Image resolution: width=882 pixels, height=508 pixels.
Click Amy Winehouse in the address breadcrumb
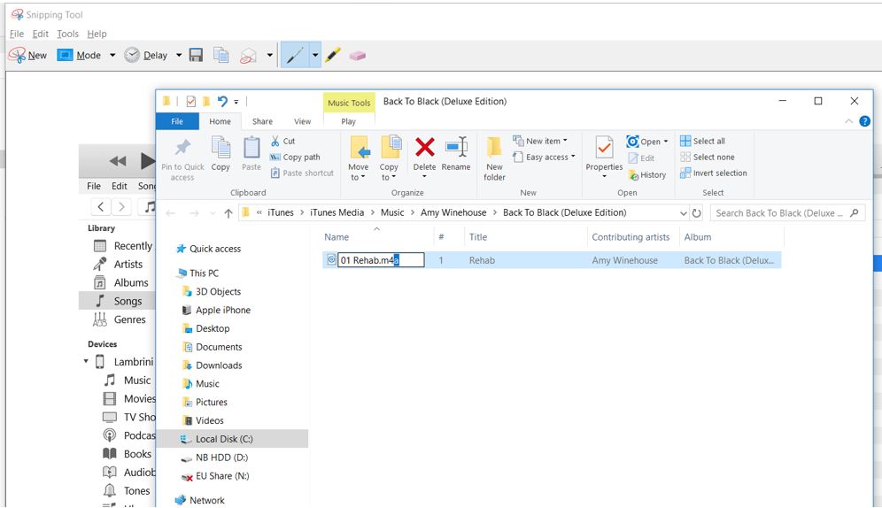pyautogui.click(x=453, y=212)
